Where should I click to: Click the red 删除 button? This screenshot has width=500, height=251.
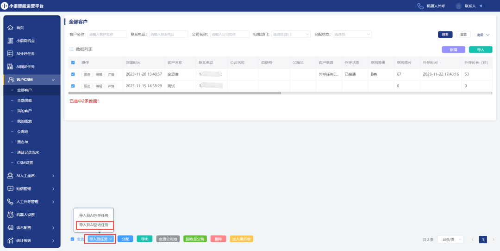pyautogui.click(x=219, y=239)
